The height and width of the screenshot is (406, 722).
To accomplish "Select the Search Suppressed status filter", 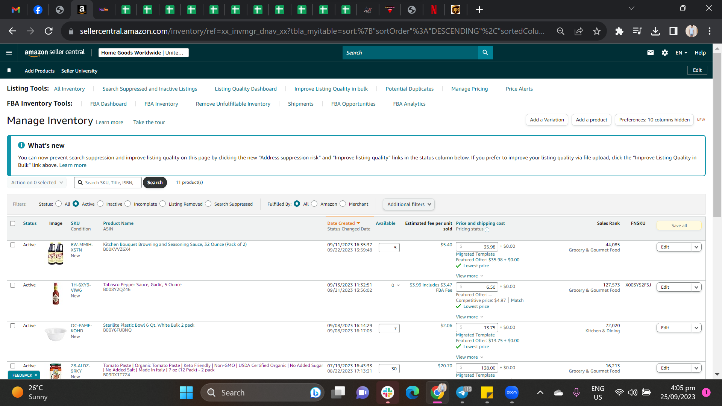I will click(208, 204).
